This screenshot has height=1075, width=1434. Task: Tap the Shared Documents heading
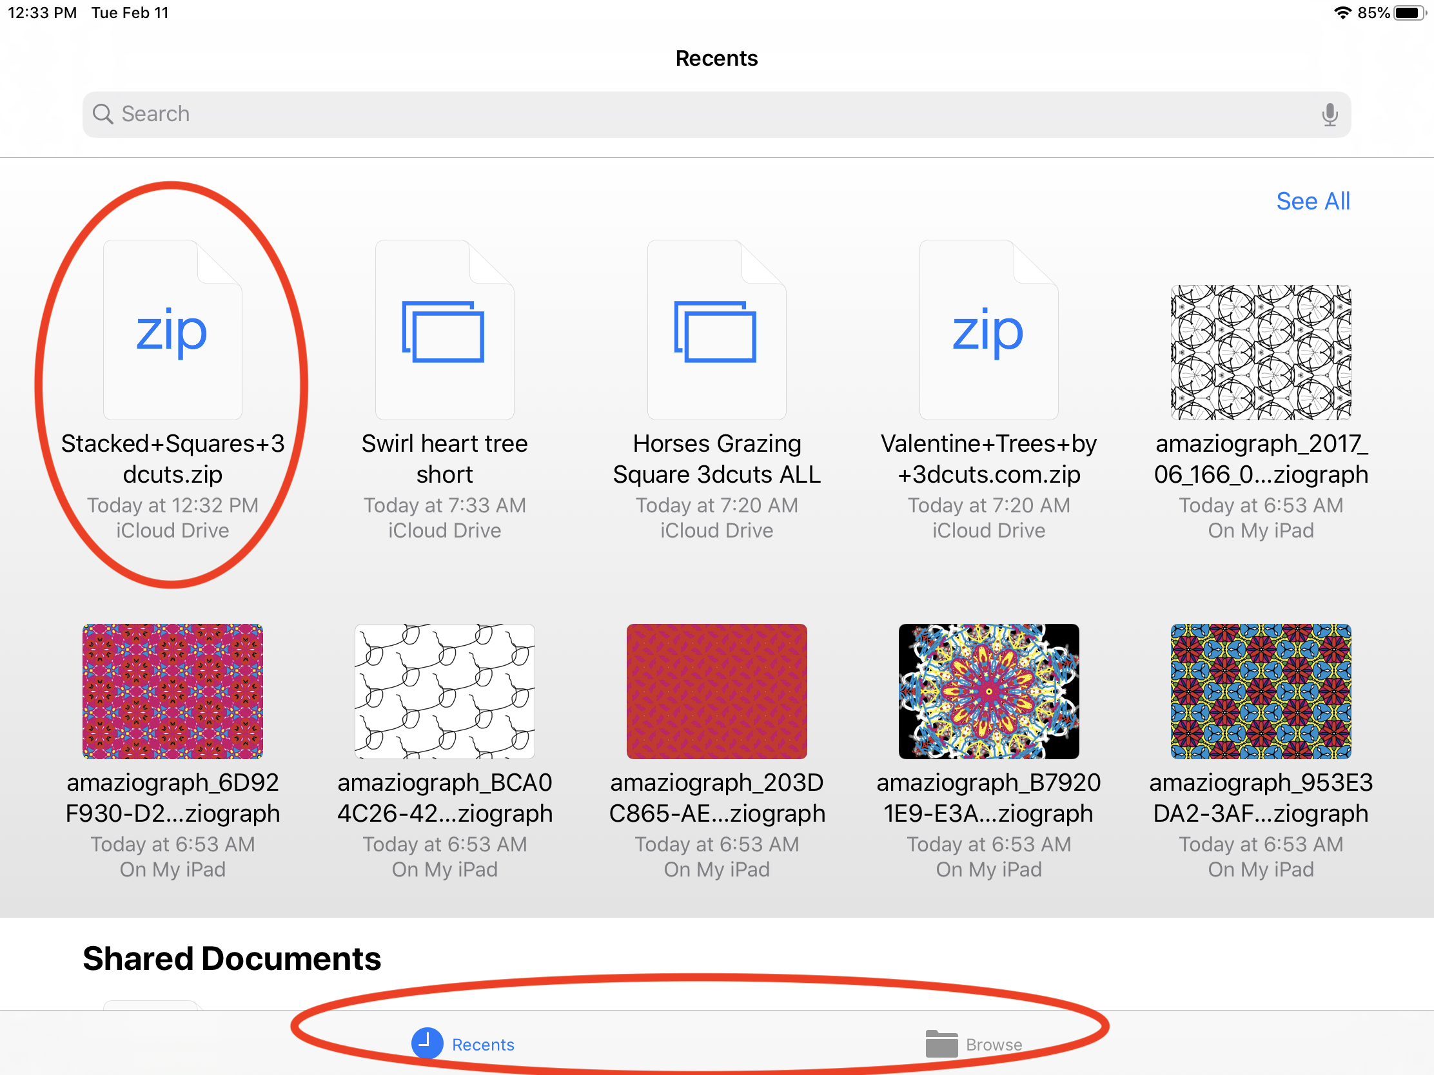pyautogui.click(x=231, y=958)
